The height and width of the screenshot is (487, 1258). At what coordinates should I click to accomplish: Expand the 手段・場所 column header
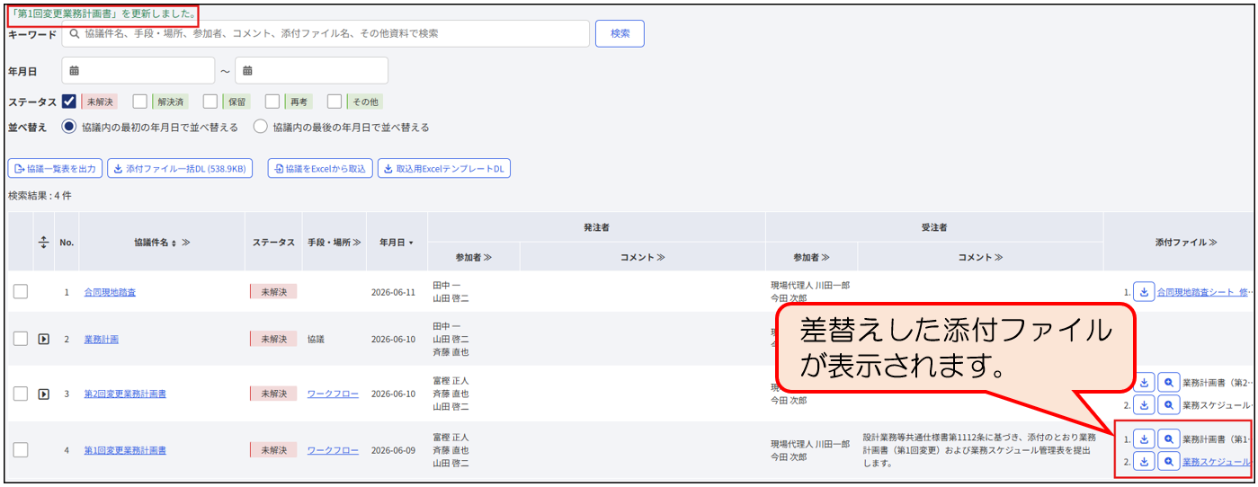(356, 243)
